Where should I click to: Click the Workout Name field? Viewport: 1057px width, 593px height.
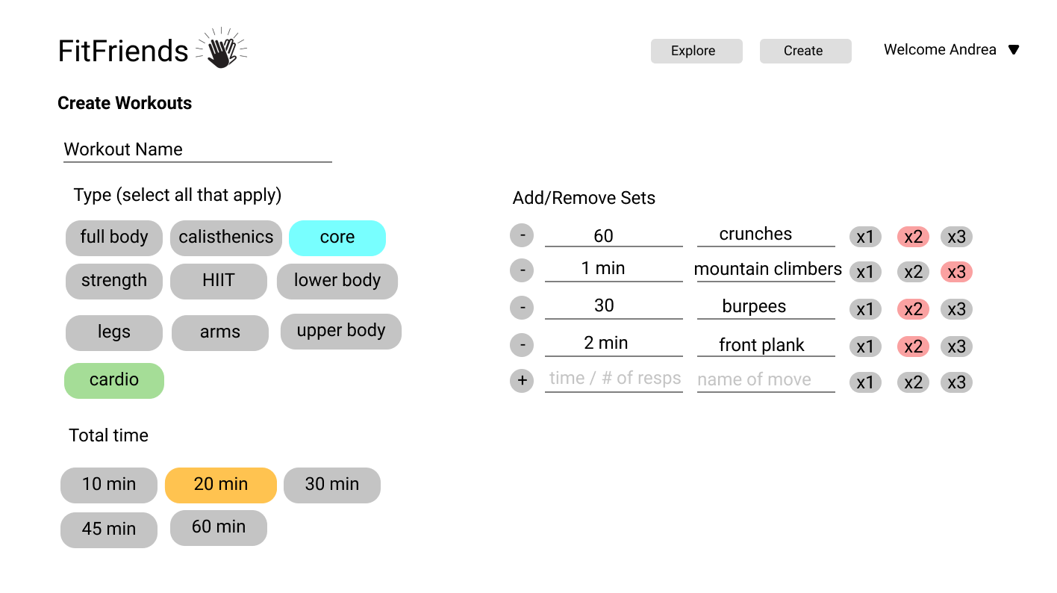click(197, 149)
